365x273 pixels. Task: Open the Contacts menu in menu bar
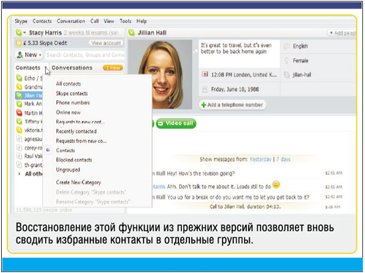pos(42,21)
